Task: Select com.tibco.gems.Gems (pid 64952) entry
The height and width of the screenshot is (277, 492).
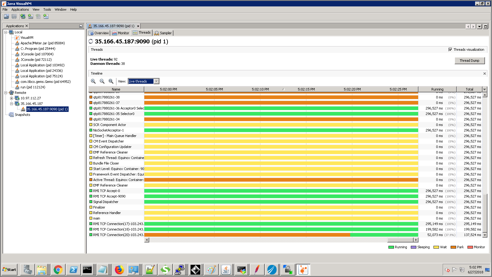Action: [45, 82]
